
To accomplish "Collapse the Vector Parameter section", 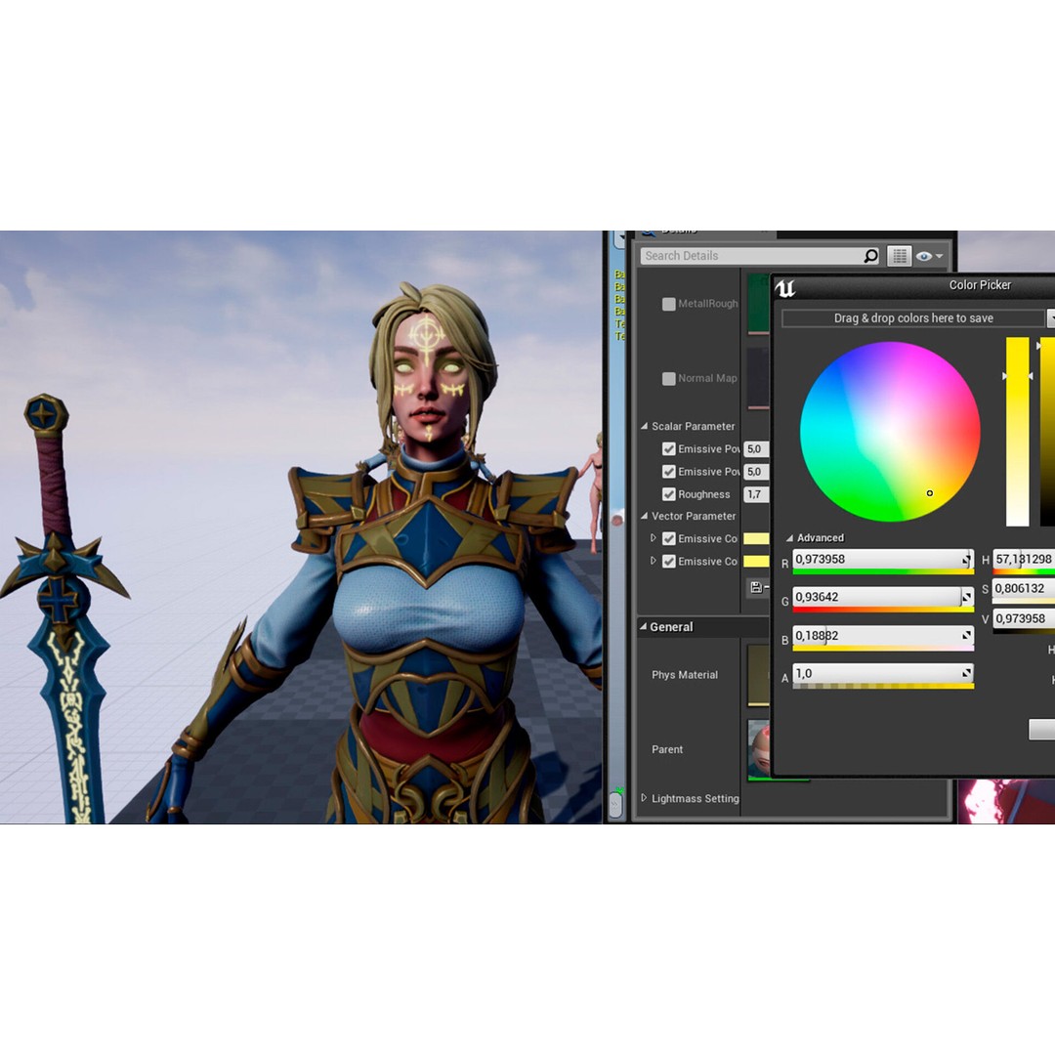I will [x=644, y=516].
